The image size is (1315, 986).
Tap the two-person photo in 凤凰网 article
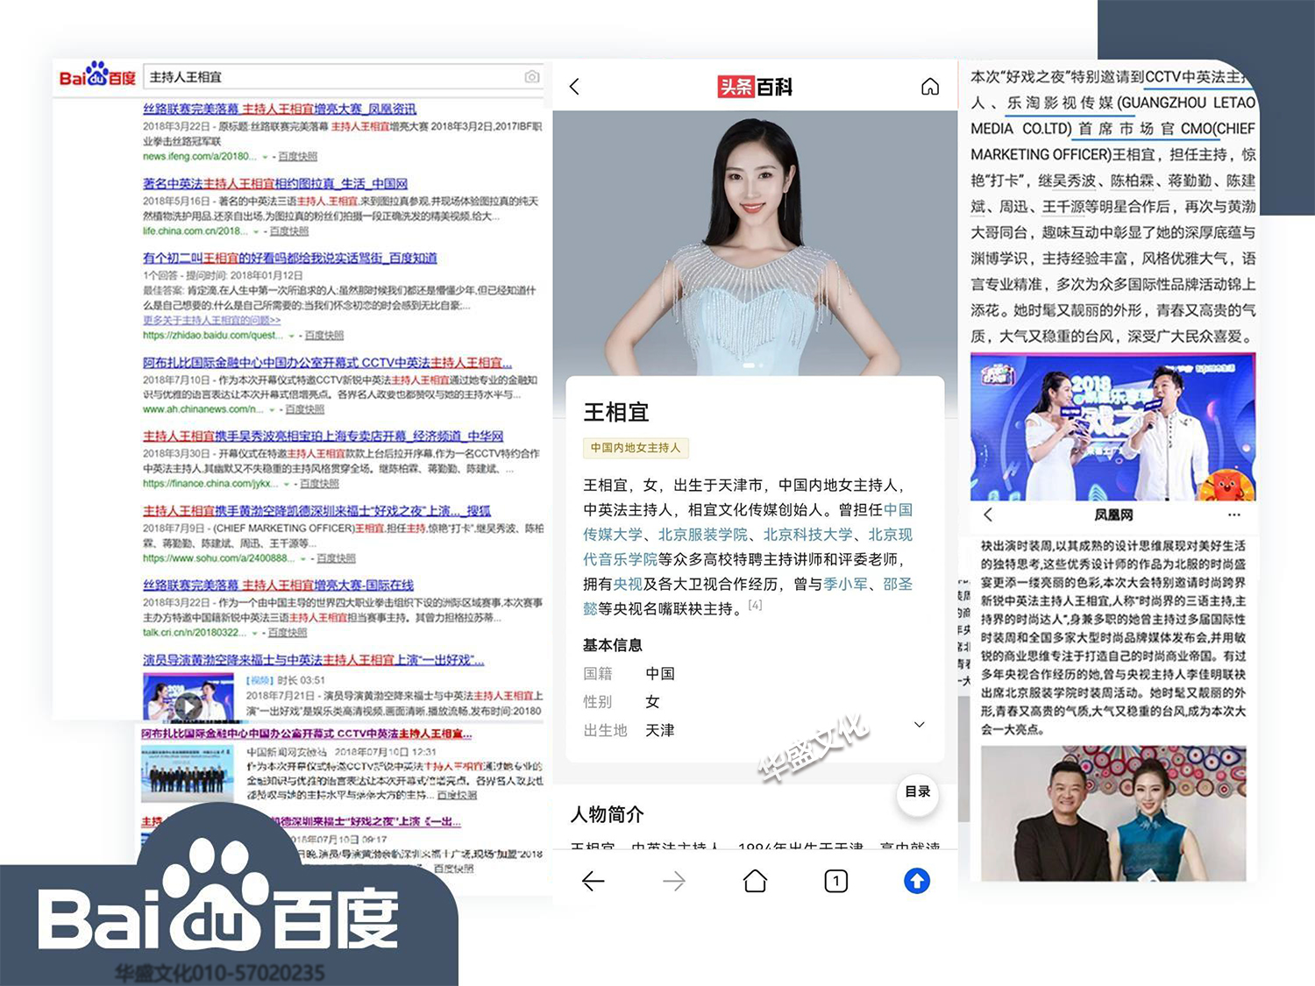[x=1113, y=812]
